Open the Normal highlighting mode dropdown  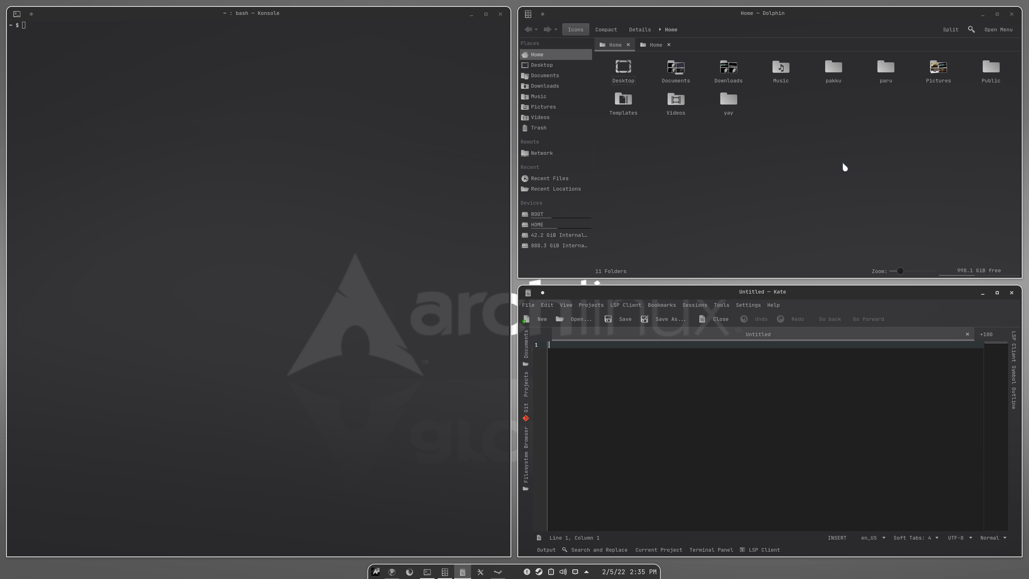[993, 538]
